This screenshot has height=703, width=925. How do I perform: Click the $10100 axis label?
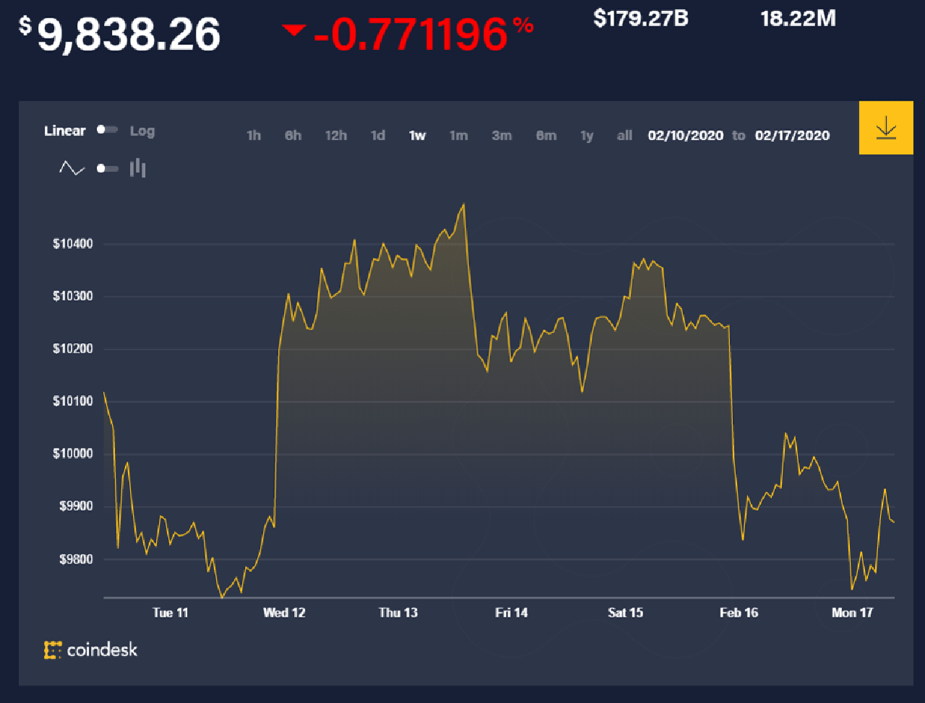tap(72, 401)
